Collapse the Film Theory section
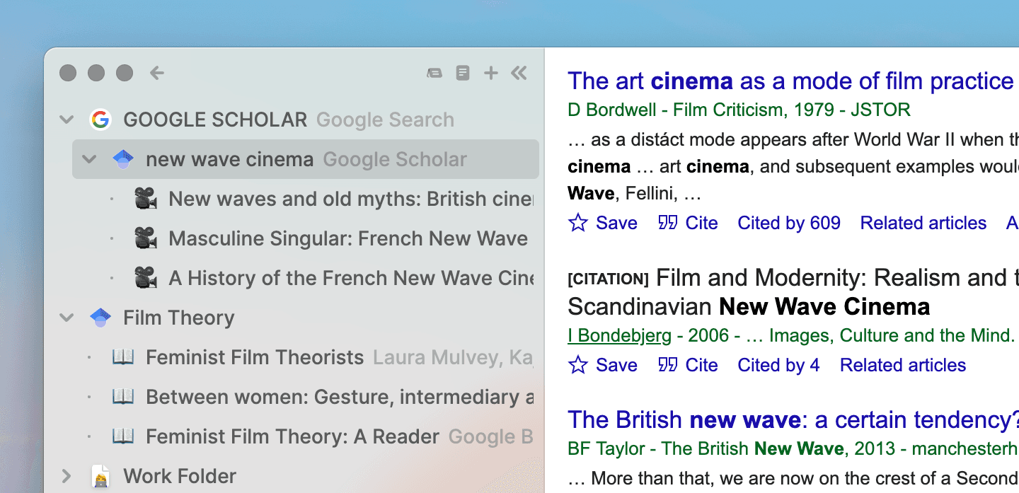1019x493 pixels. click(x=67, y=318)
